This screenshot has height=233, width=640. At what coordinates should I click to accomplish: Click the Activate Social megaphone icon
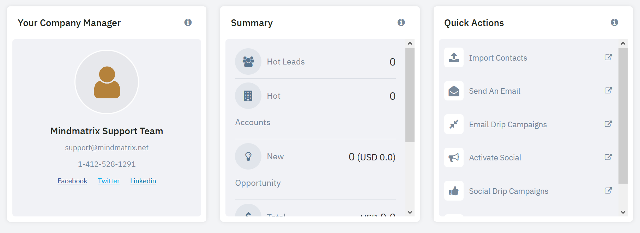(454, 158)
